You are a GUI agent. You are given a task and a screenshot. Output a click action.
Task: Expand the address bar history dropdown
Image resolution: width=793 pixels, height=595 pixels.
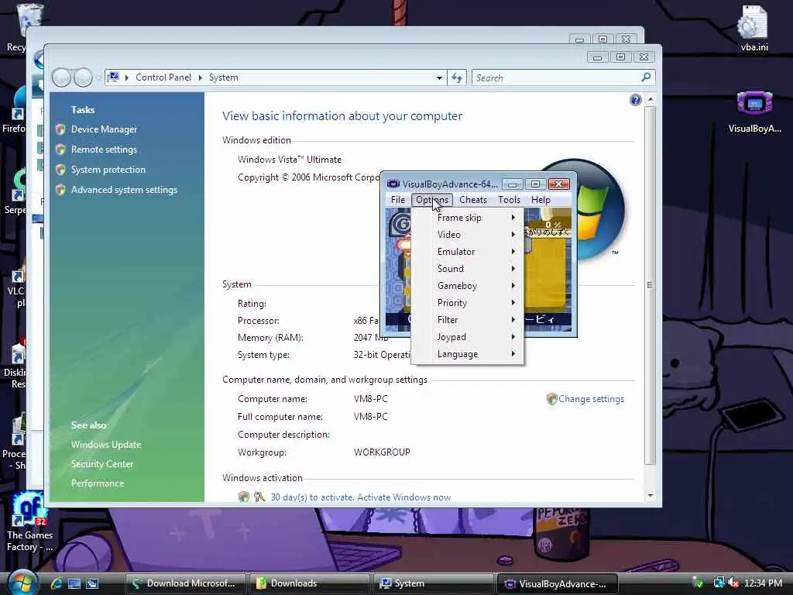click(439, 78)
